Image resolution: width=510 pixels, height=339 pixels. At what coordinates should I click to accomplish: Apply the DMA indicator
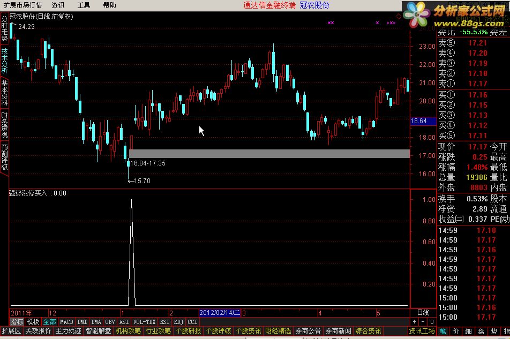96,322
